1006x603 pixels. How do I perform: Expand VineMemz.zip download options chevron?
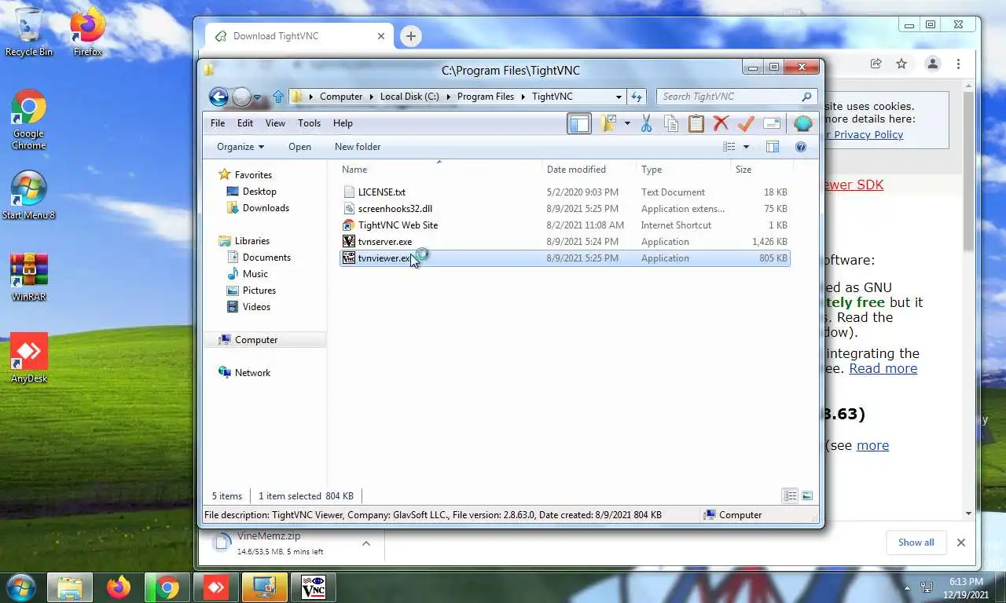366,543
